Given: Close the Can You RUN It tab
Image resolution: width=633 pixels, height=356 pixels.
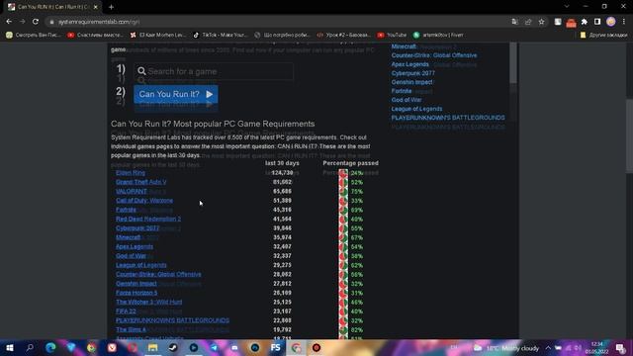Looking at the screenshot, I should pyautogui.click(x=96, y=7).
